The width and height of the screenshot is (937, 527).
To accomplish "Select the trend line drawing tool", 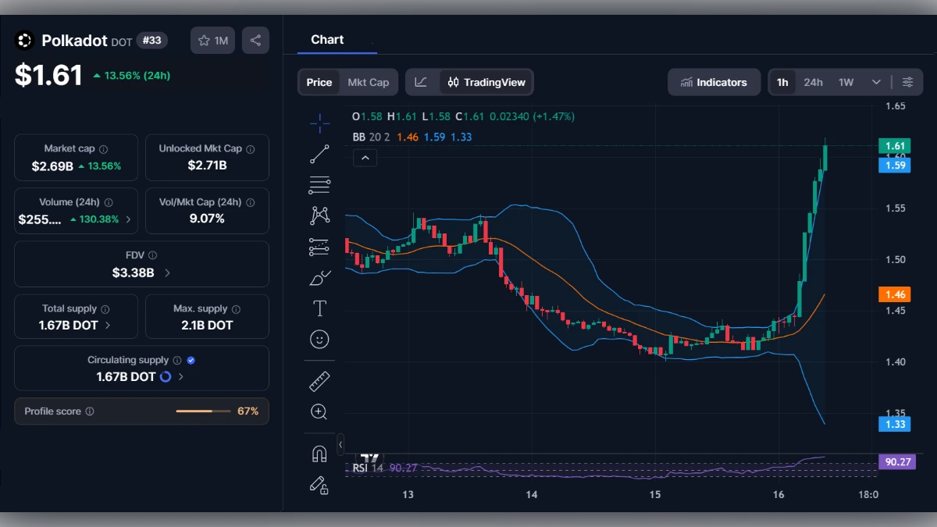I will click(x=319, y=154).
